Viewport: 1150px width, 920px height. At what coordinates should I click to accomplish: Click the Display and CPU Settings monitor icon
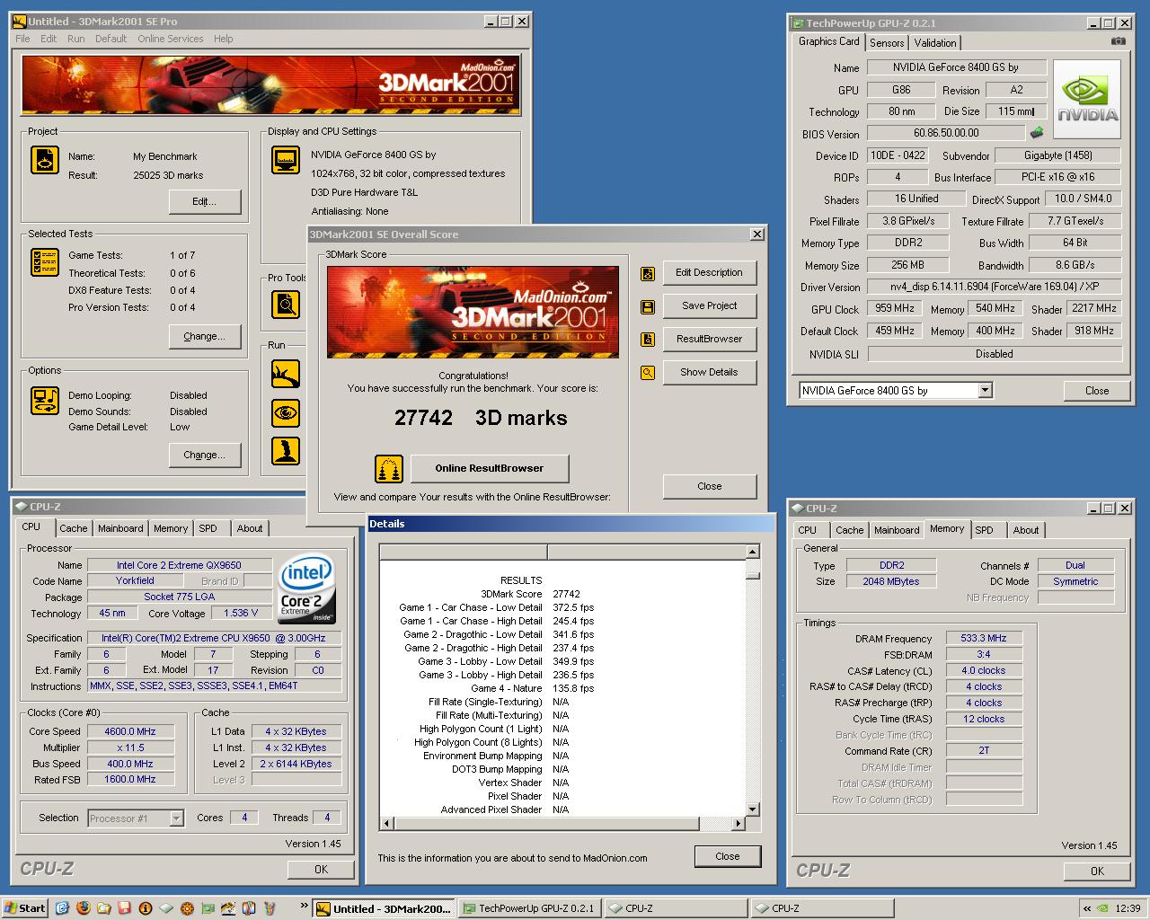click(x=286, y=160)
